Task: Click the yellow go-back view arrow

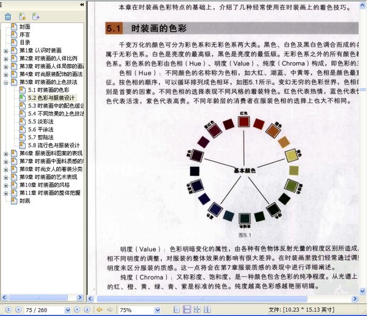Action: pos(100,310)
